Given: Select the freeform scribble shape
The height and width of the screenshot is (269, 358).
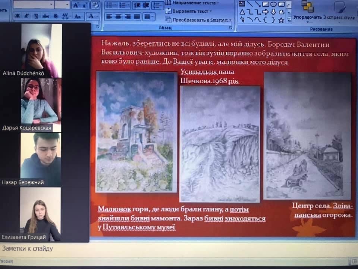Looking at the screenshot, I should click(242, 20).
